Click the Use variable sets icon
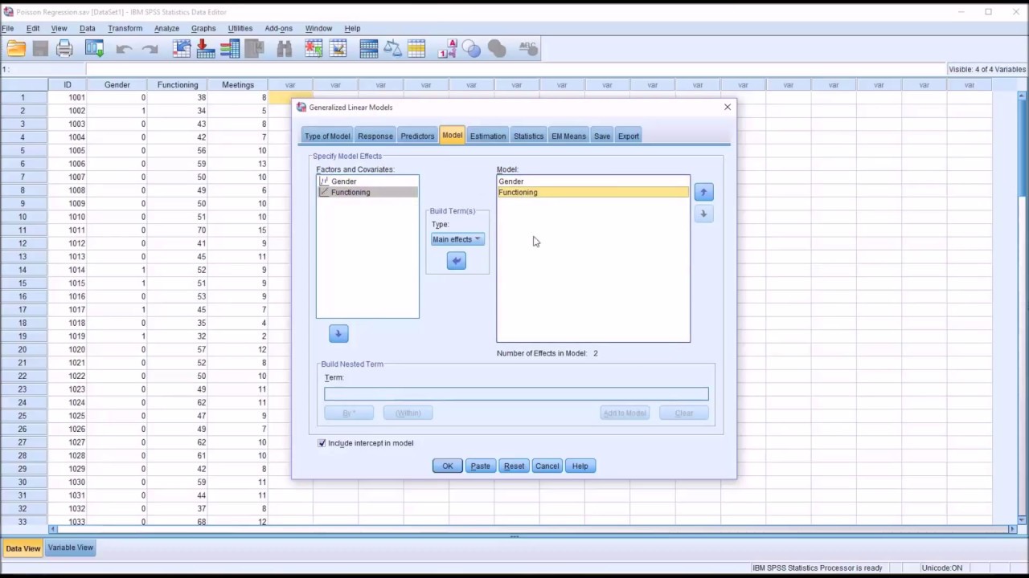The image size is (1029, 578). pos(472,49)
